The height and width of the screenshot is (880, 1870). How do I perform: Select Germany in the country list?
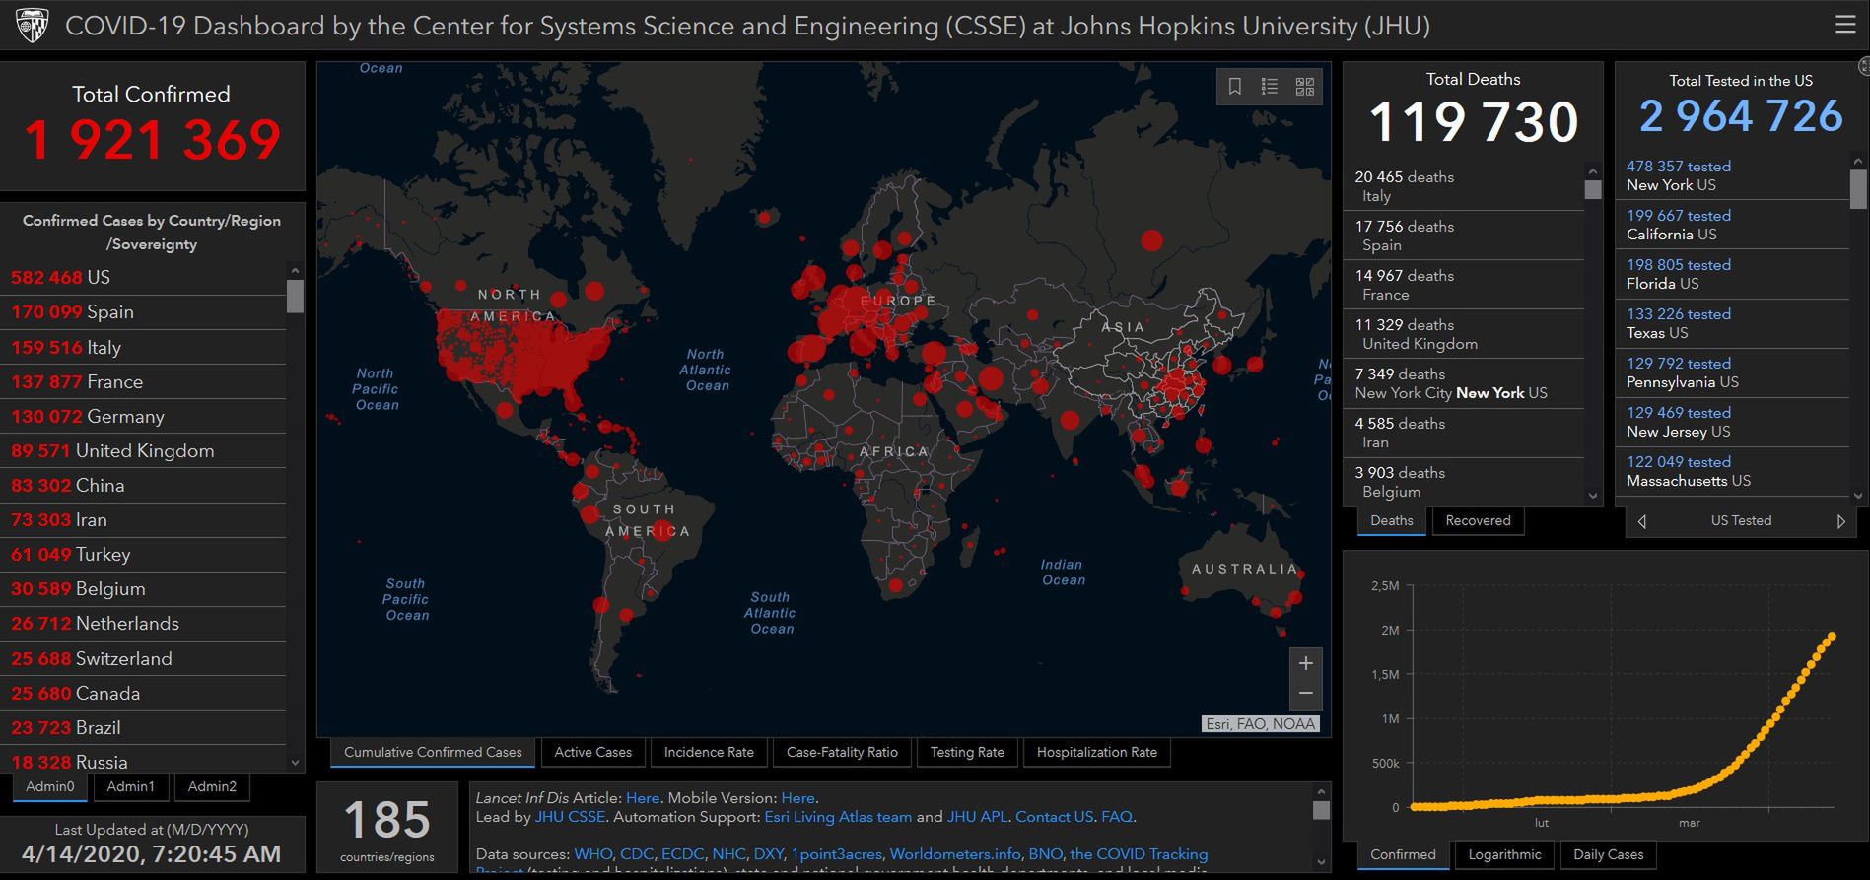pos(143,417)
